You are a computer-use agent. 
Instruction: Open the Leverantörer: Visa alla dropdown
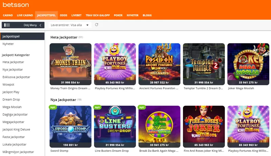click(x=70, y=25)
